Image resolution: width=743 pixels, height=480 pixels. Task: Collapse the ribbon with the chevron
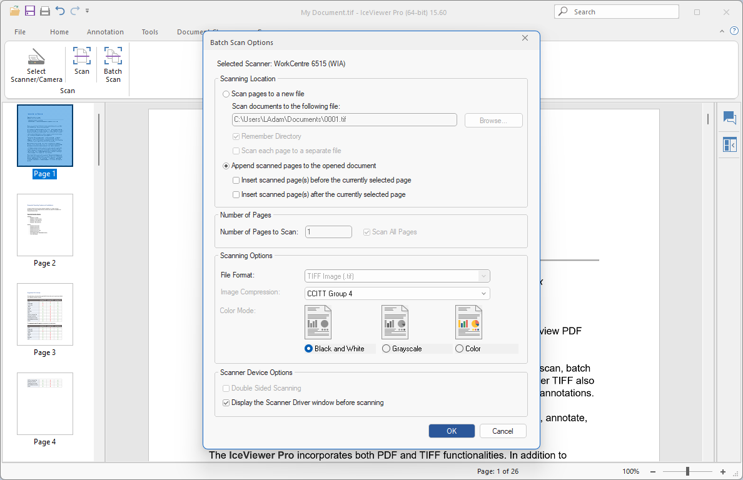(722, 31)
